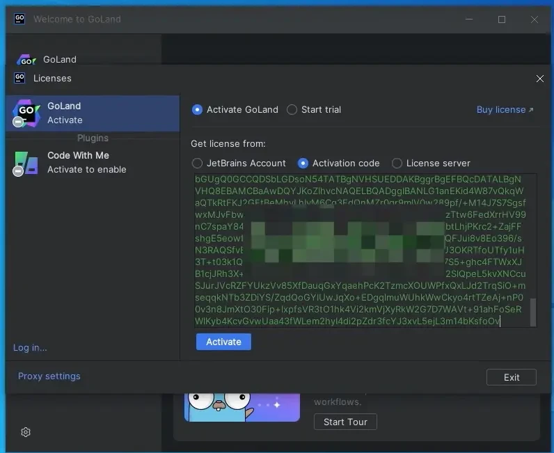Screen dimensions: 554x453
Task: Click the settings gear icon at bottom left
Action: (26, 432)
